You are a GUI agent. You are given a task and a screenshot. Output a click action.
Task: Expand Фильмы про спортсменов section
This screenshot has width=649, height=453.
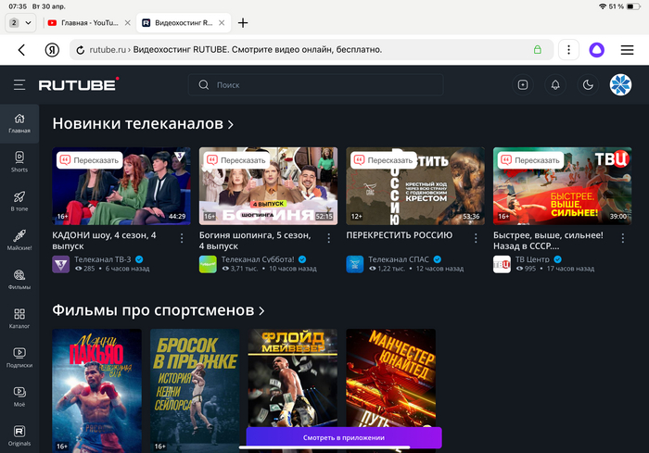tap(261, 310)
